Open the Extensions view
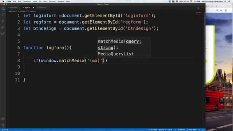 [3, 34]
